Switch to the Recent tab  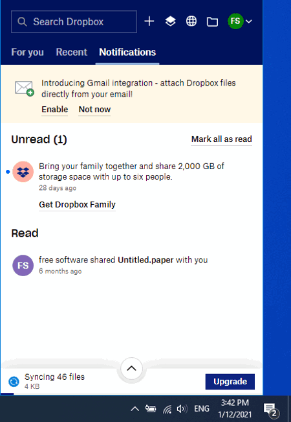pyautogui.click(x=71, y=53)
